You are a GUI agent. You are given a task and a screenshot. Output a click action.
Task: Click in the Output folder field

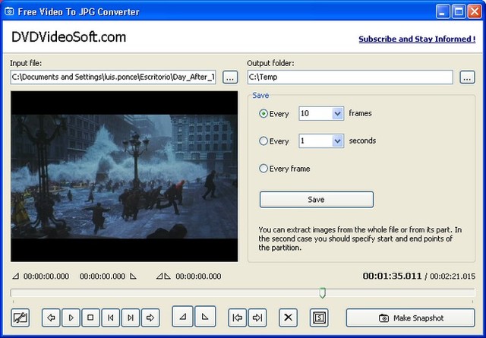click(350, 77)
